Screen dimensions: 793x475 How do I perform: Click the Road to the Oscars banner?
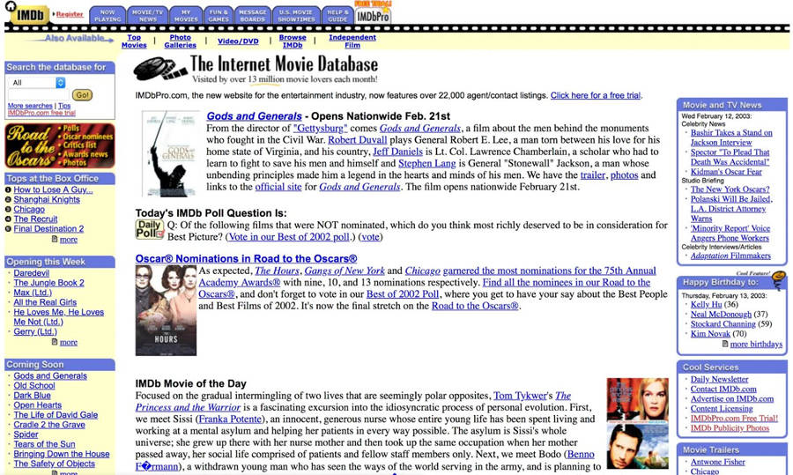click(x=60, y=145)
